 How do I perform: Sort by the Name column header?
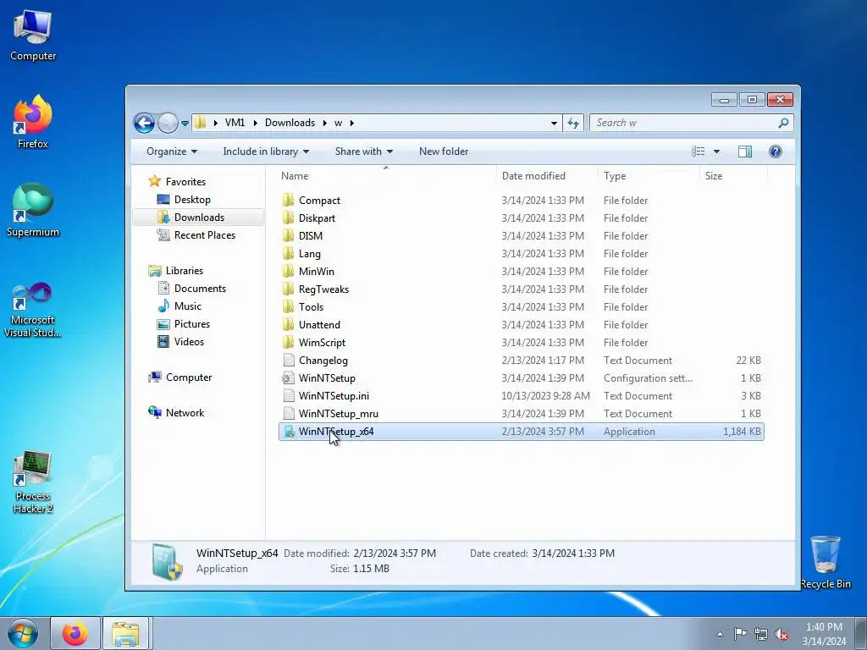pyautogui.click(x=386, y=176)
